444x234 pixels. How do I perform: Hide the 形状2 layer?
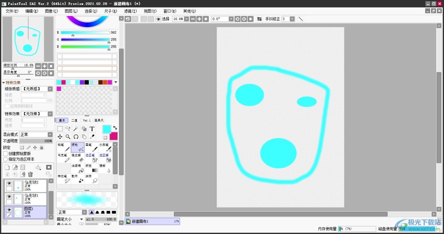(9, 183)
